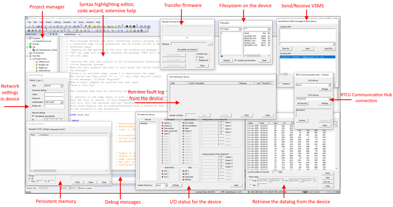Click the envelope toolbar icon
The image size is (393, 207).
115,26
